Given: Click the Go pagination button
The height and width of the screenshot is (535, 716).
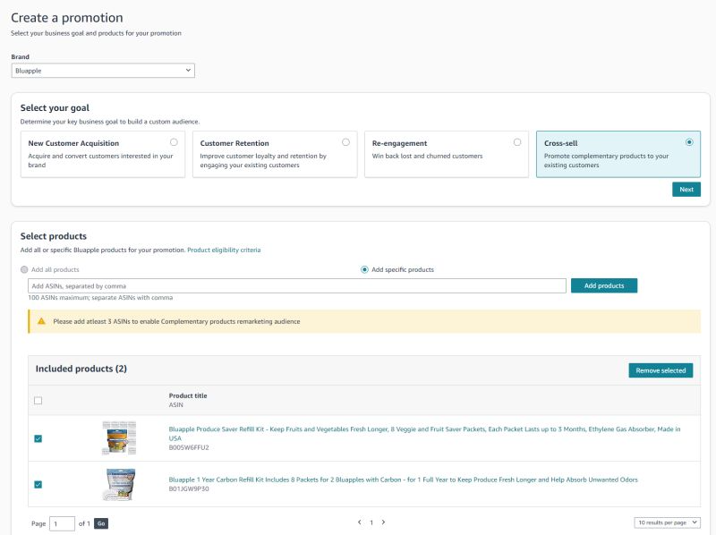Looking at the screenshot, I should coord(101,523).
